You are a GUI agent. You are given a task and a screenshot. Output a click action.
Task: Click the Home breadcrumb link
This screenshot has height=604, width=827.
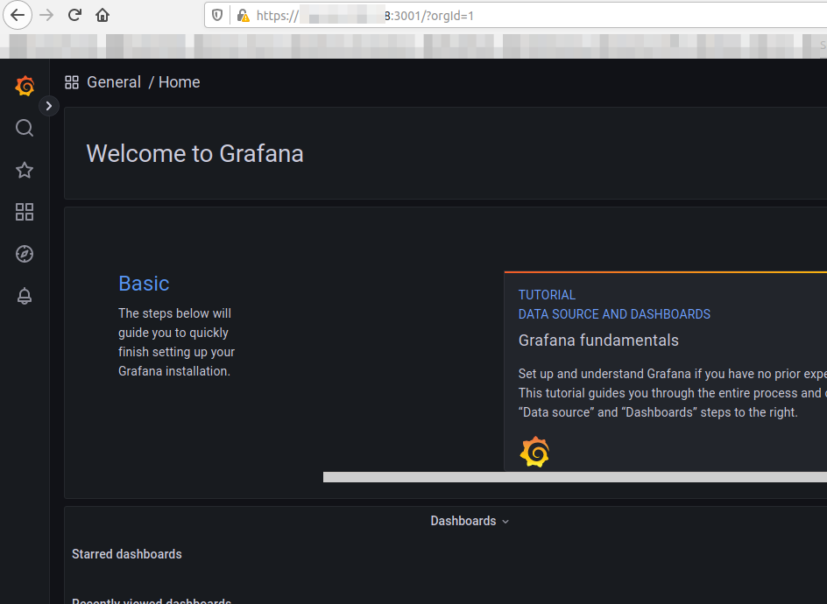click(x=179, y=82)
